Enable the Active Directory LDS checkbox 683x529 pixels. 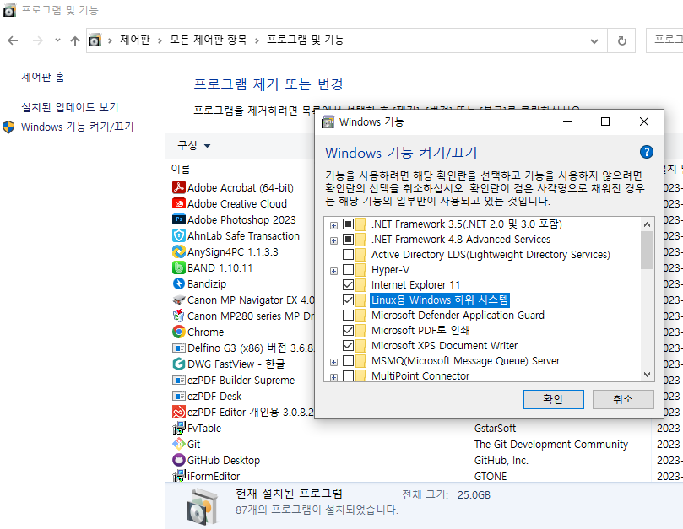click(348, 254)
